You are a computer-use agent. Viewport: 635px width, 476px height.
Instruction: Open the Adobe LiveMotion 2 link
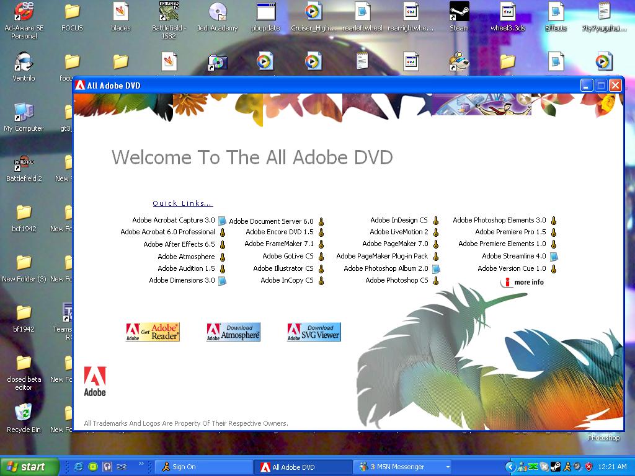tap(399, 232)
